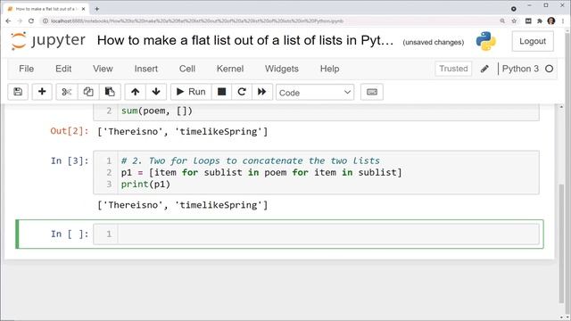Restart kernel and run all cells icon
The height and width of the screenshot is (321, 571).
(261, 92)
